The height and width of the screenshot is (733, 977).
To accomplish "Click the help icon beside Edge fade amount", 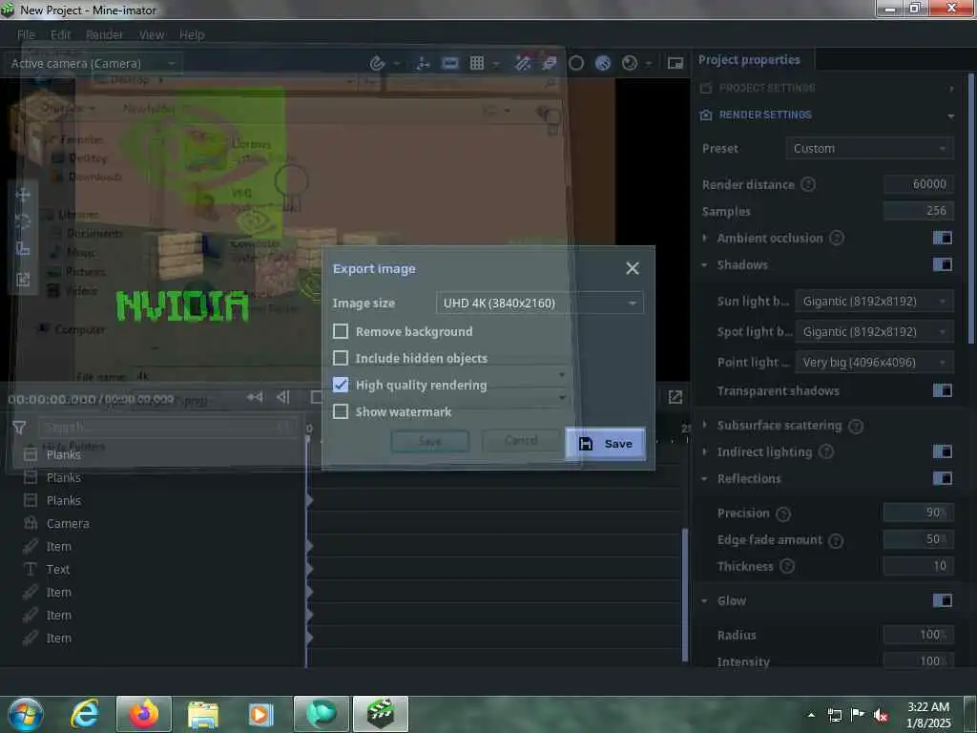I will (836, 540).
